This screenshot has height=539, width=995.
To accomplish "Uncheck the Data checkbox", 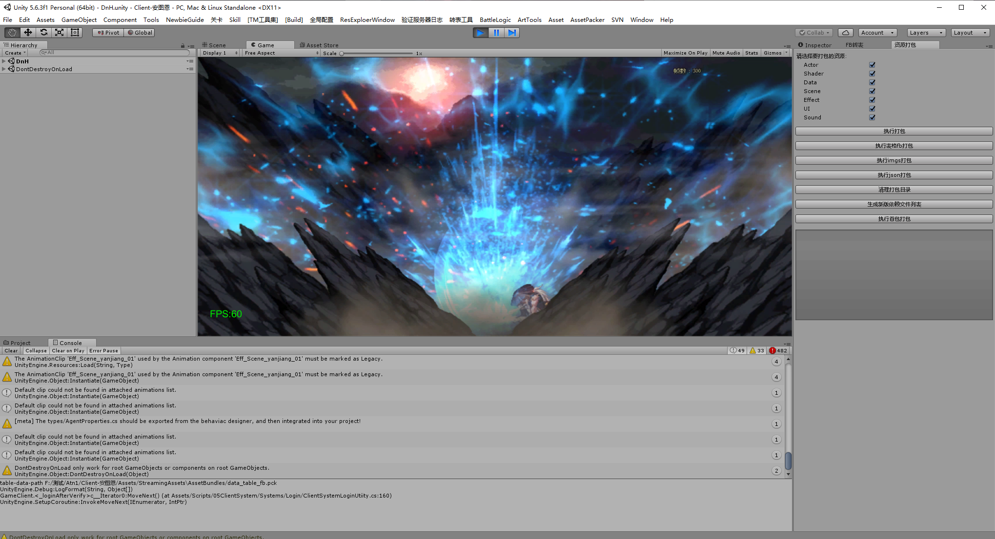I will pos(872,82).
